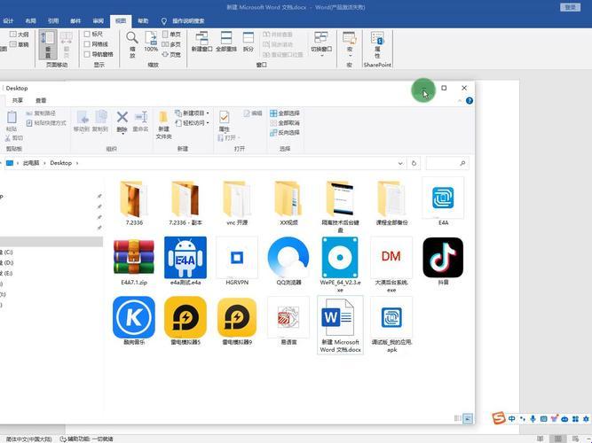Select 单页 one page view in Word
This screenshot has height=443, width=592.
click(171, 35)
